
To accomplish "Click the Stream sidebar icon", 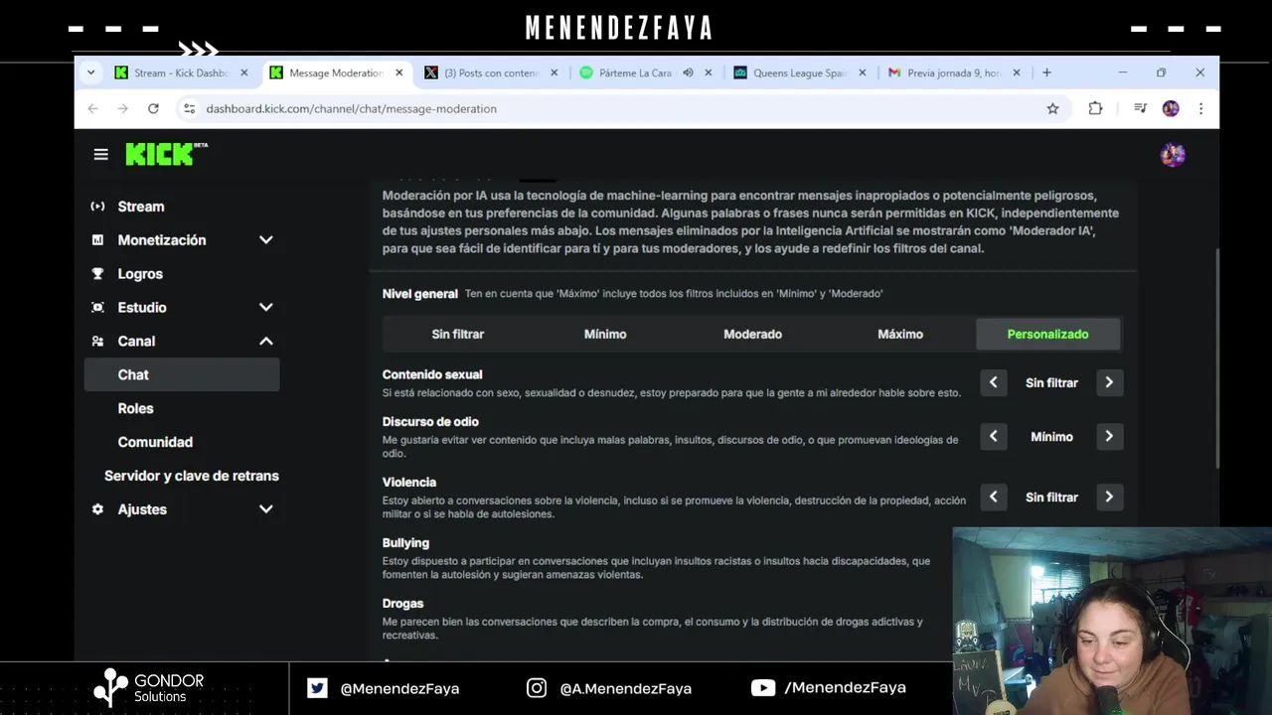I will pos(97,207).
